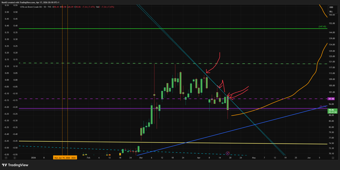Click the magenta 97.10 price tag on the axis
This screenshot has width=340, height=170.
coord(331,99)
